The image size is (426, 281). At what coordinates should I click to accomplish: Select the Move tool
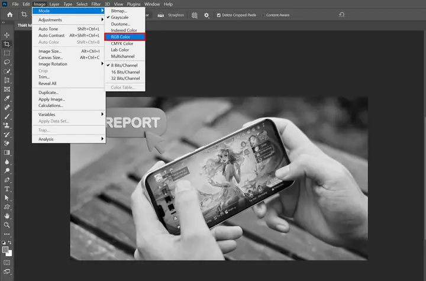point(7,35)
